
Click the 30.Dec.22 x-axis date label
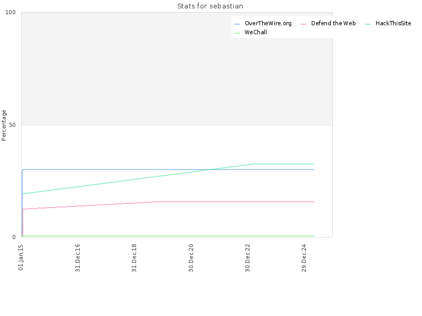247,258
